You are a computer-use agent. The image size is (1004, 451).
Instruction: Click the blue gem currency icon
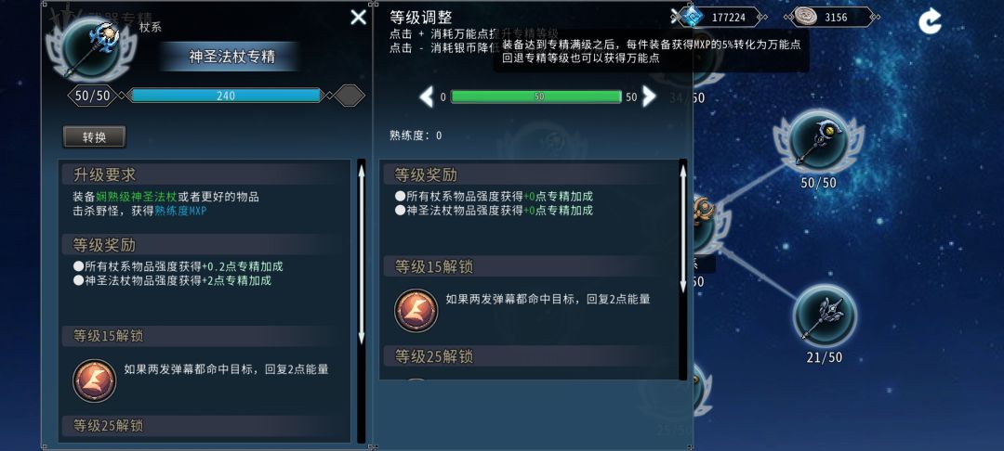(x=690, y=17)
